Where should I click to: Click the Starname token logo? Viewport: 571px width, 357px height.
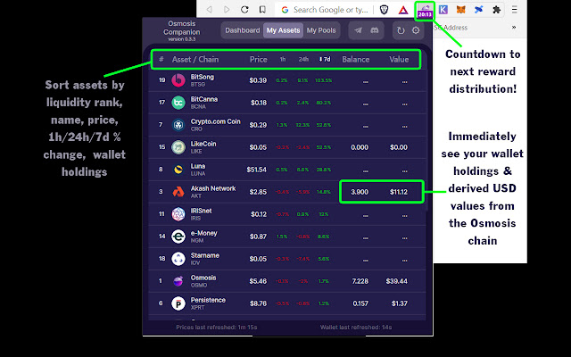(x=178, y=259)
